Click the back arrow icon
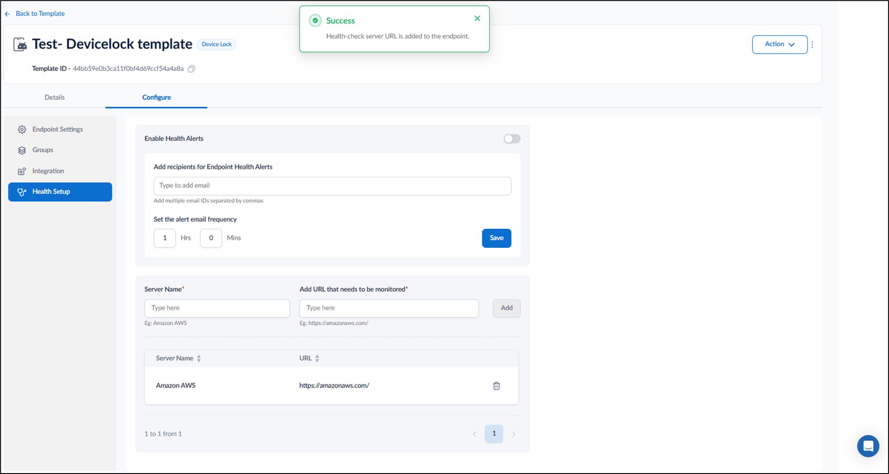 [x=7, y=14]
